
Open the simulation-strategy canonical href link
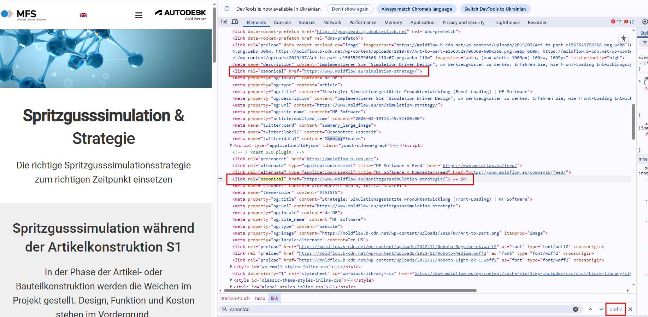(360, 71)
